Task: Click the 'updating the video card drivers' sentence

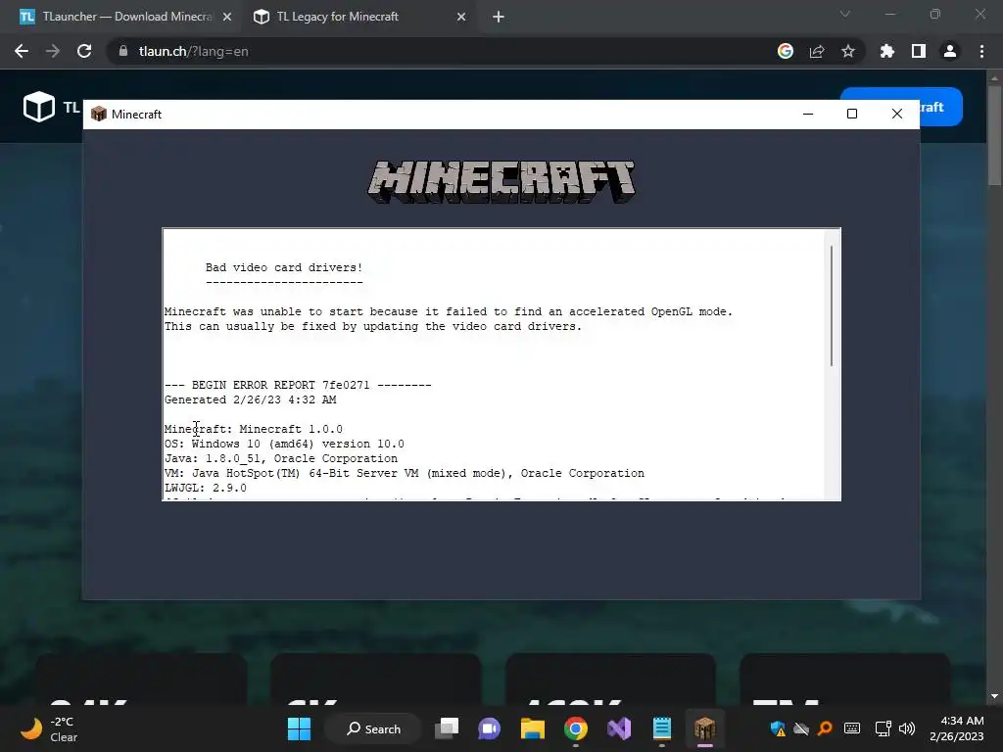Action: click(373, 326)
